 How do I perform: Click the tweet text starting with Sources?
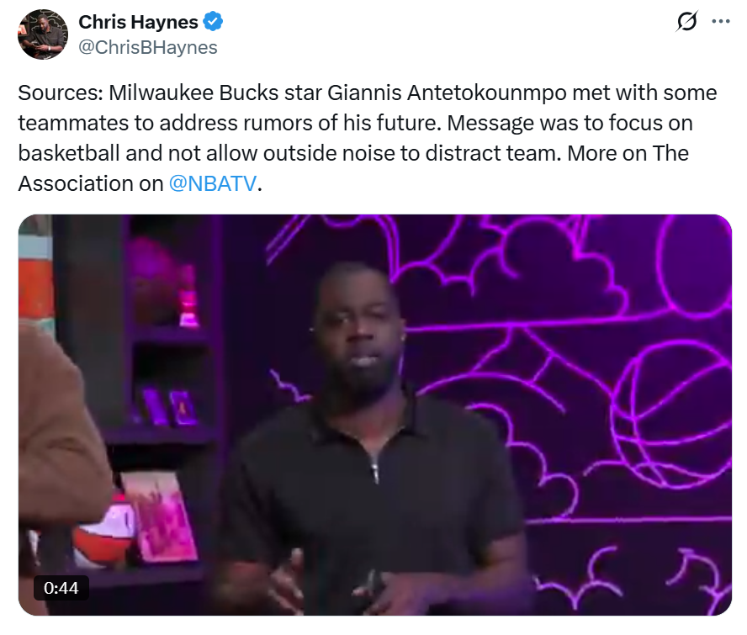click(368, 138)
